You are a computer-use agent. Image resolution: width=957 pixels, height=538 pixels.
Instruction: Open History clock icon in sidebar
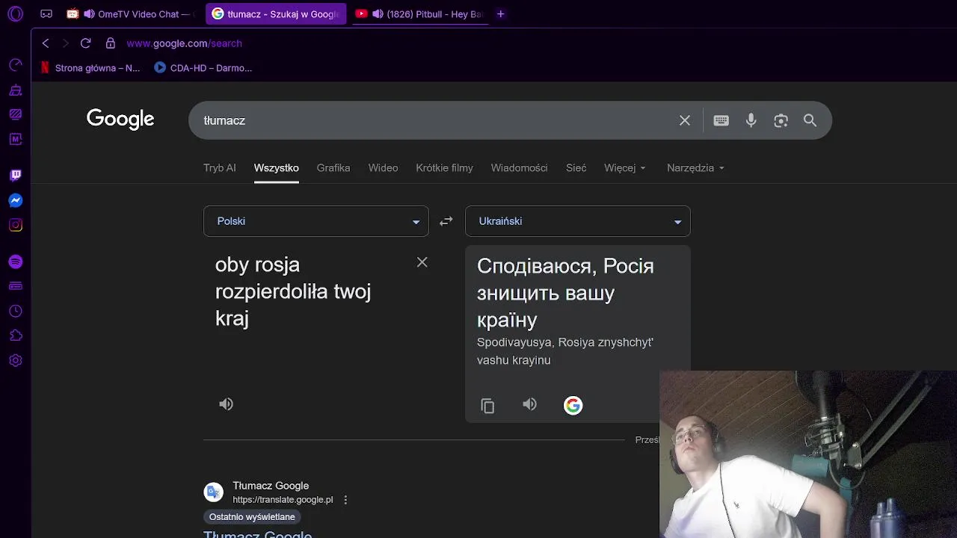pyautogui.click(x=15, y=311)
